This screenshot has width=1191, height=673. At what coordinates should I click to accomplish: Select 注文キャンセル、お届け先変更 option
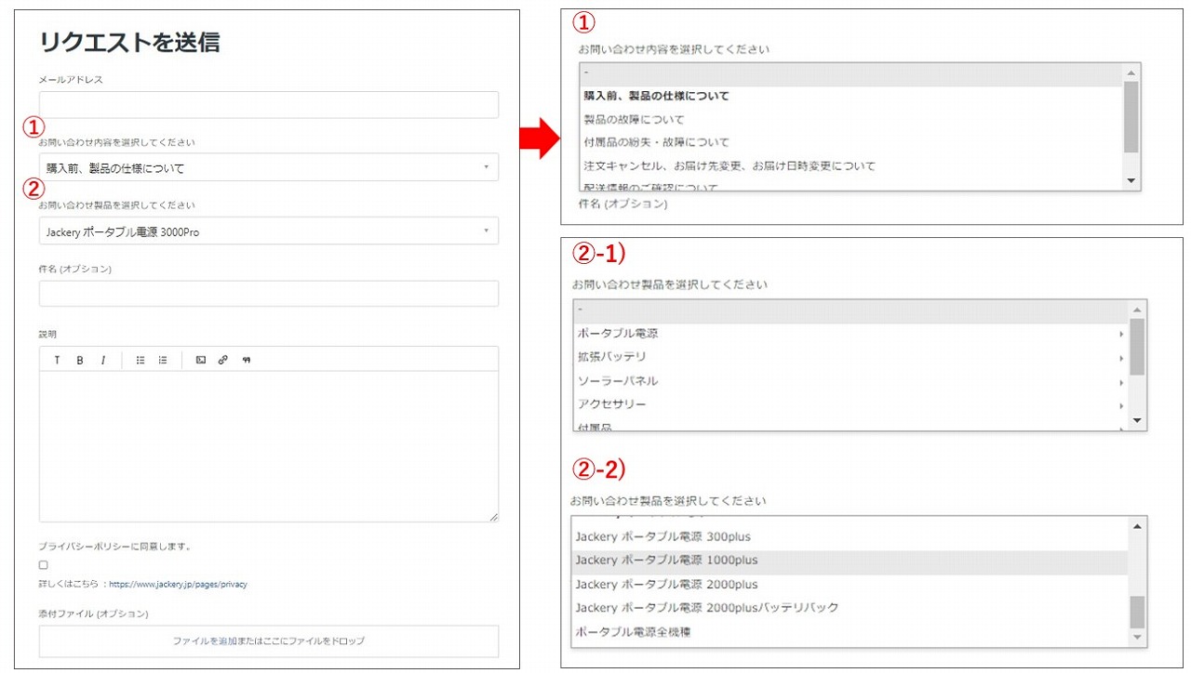pos(851,166)
